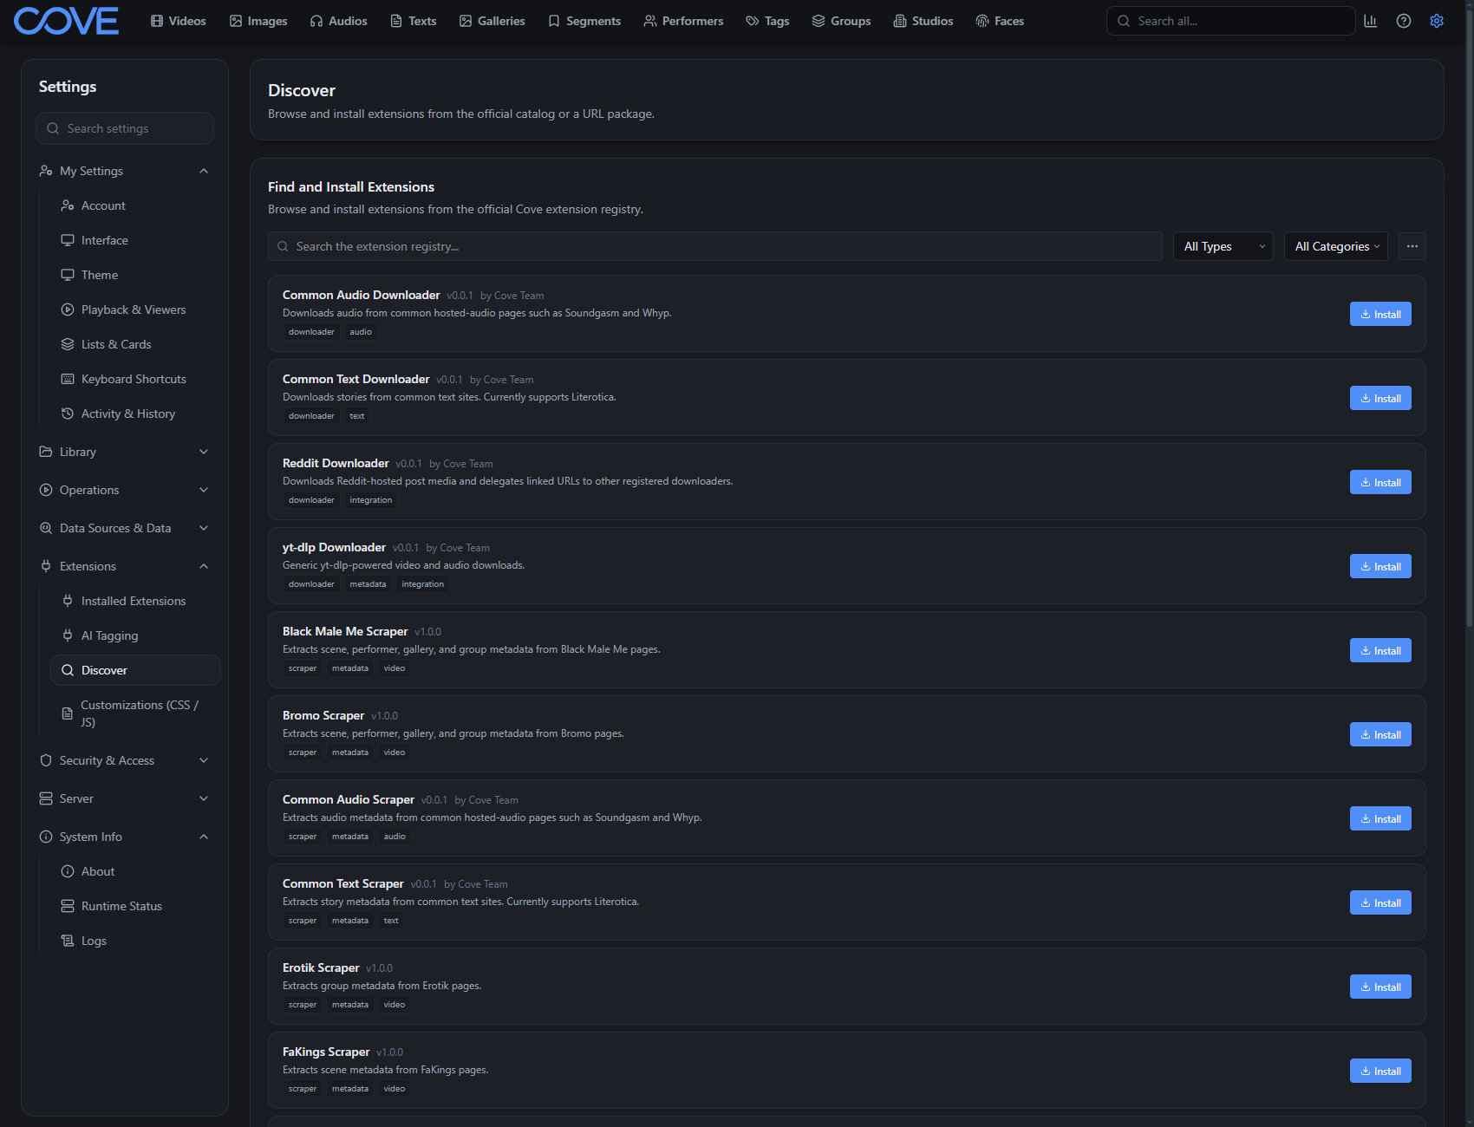Click the integration tag on Reddit Downloader
1474x1127 pixels.
click(x=371, y=500)
